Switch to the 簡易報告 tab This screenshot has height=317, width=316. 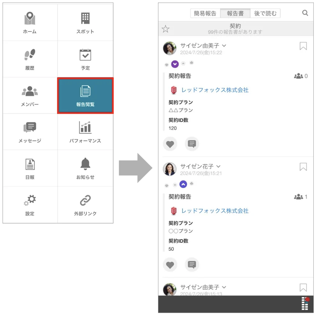pos(205,13)
